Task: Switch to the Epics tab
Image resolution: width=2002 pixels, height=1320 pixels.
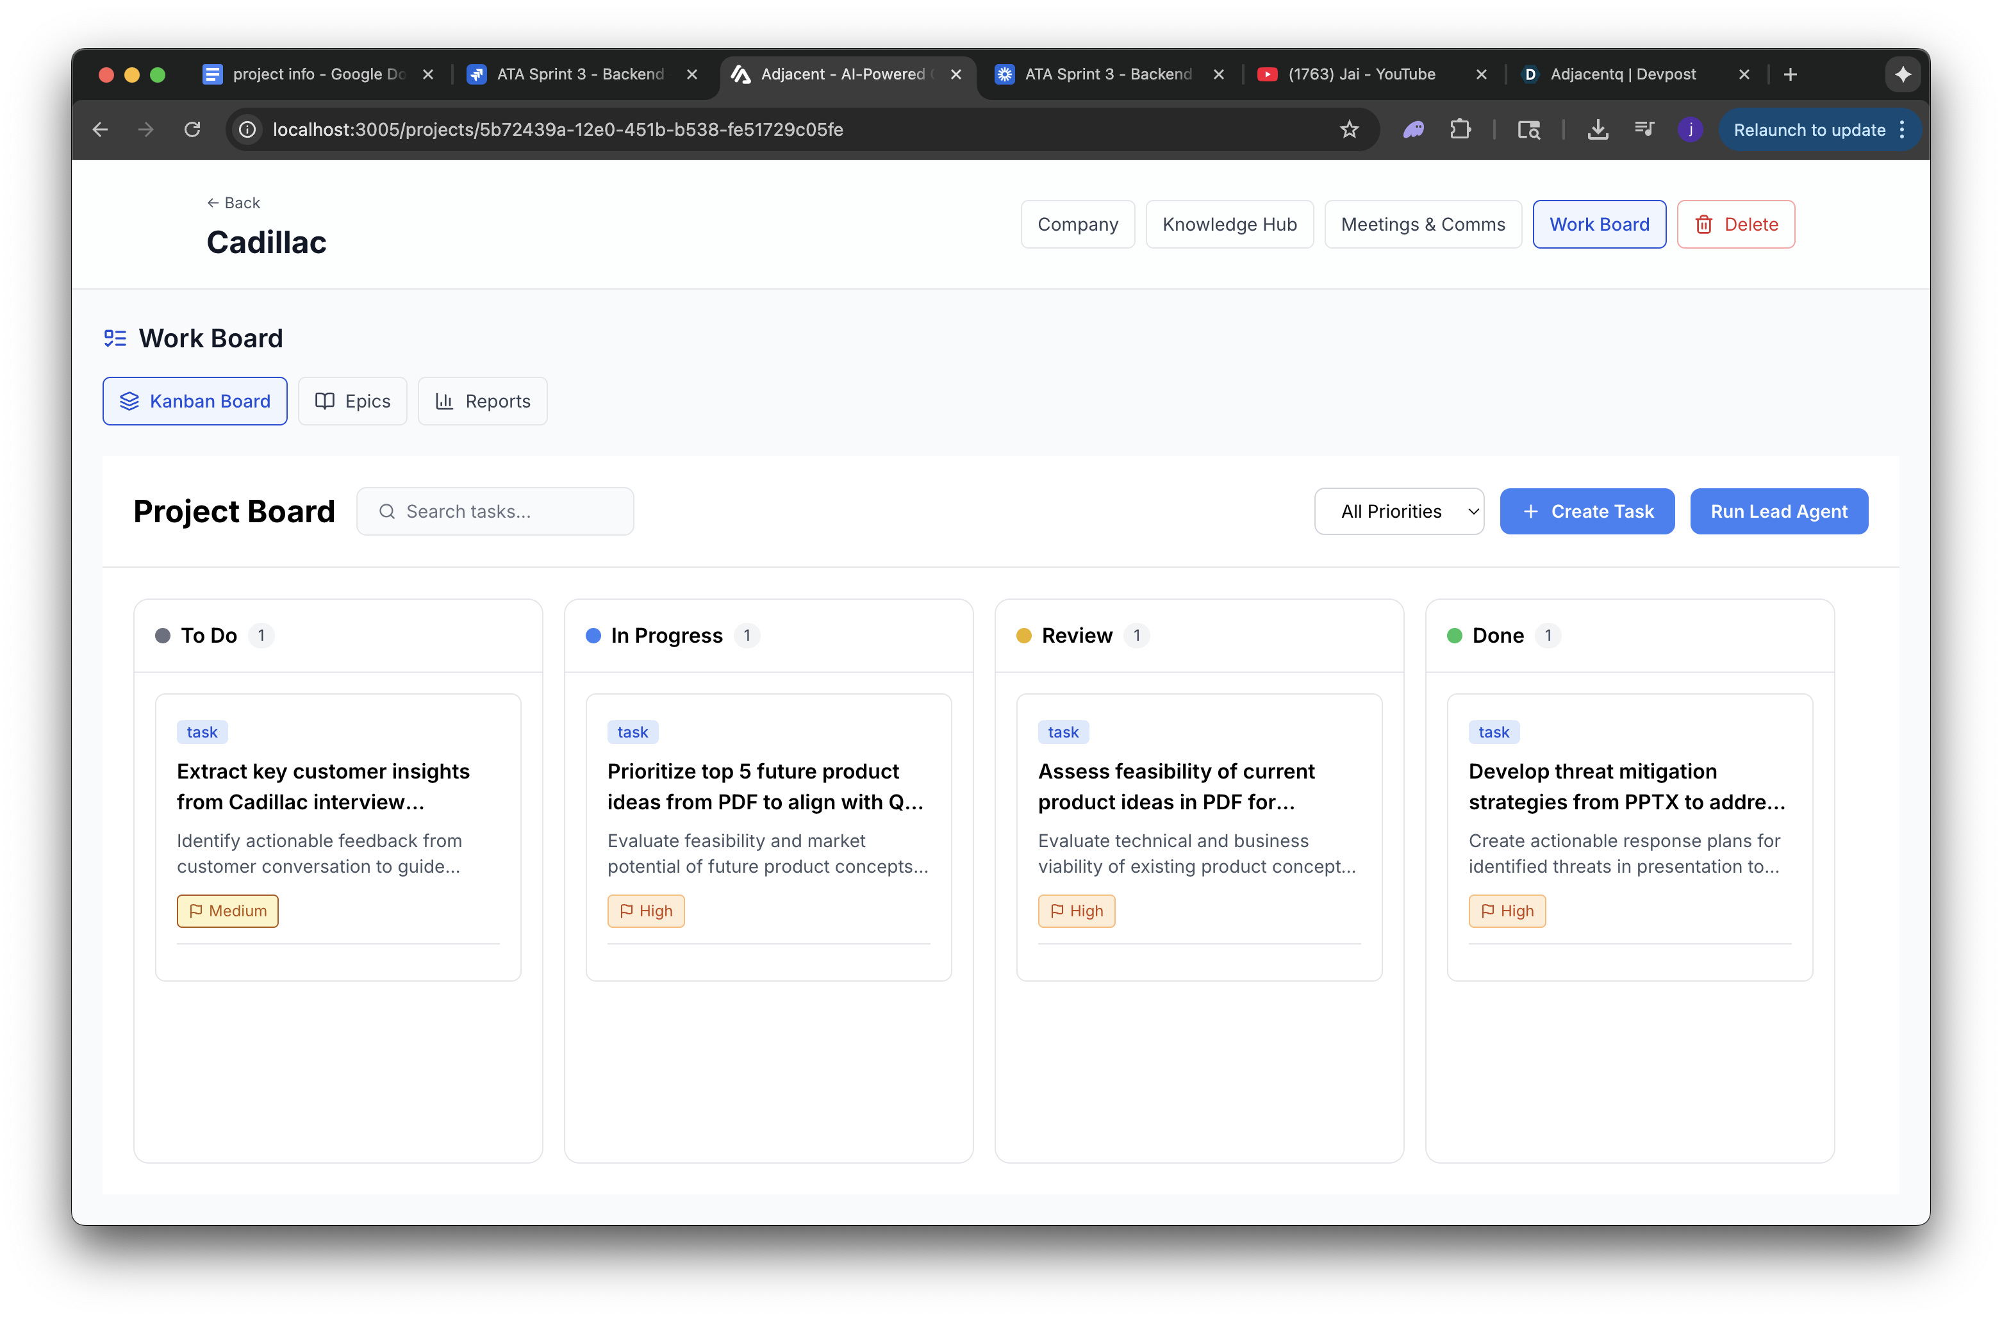Action: (352, 400)
